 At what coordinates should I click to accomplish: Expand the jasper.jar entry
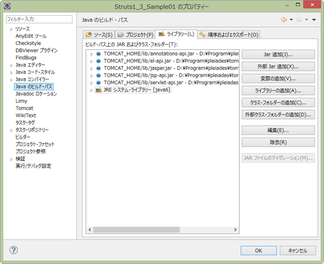[x=92, y=69]
